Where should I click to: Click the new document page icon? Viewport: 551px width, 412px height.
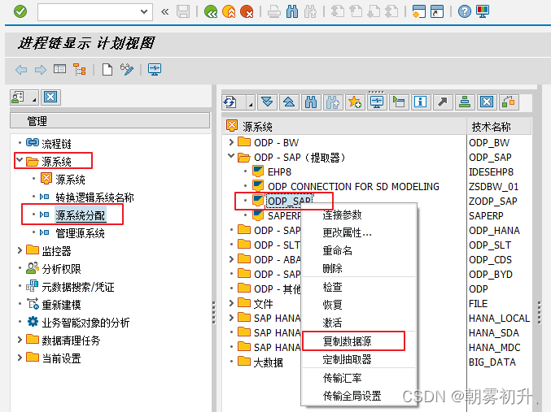pyautogui.click(x=107, y=70)
